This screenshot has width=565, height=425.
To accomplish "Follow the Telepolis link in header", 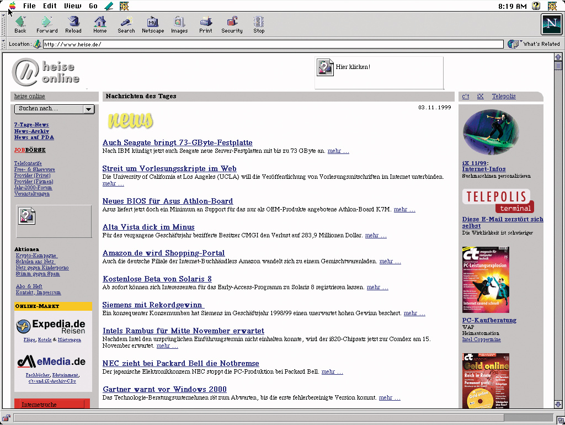I will [503, 96].
